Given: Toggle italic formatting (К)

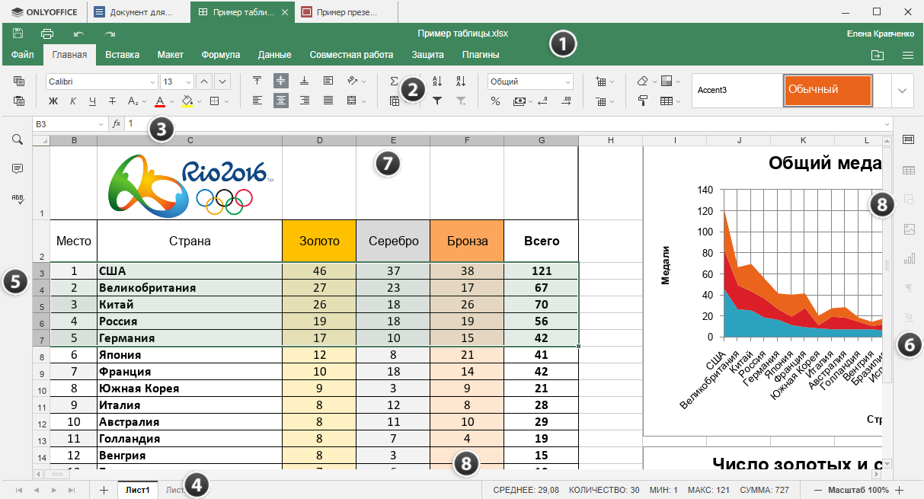Looking at the screenshot, I should tap(73, 101).
